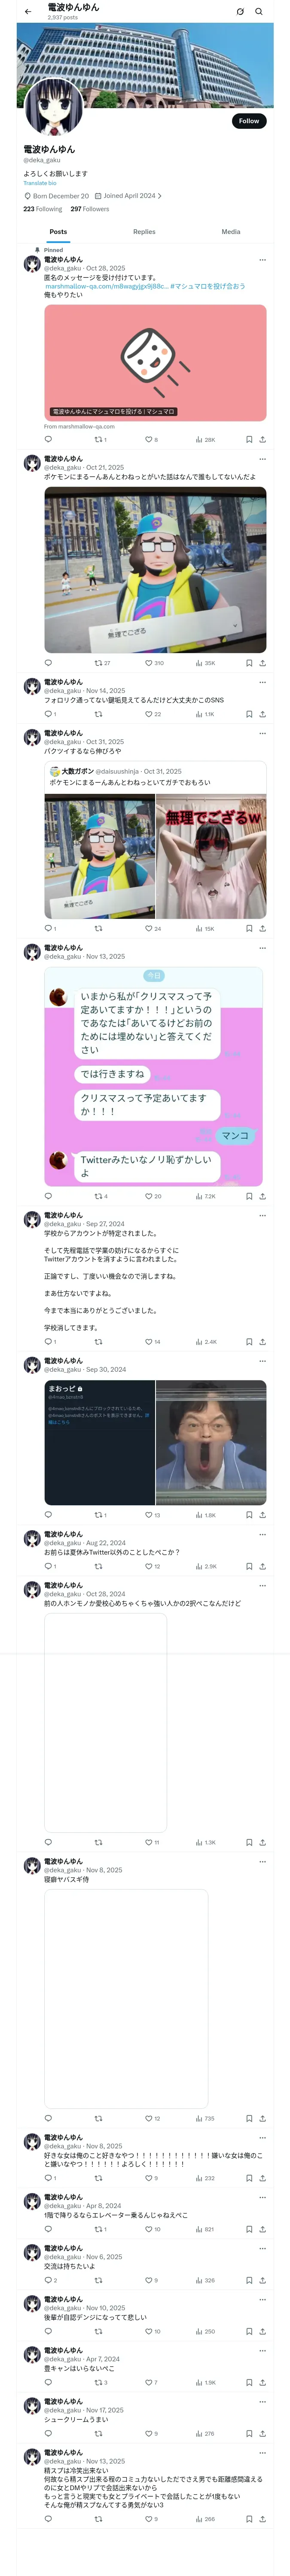Open the search icon in the profile header

click(259, 11)
